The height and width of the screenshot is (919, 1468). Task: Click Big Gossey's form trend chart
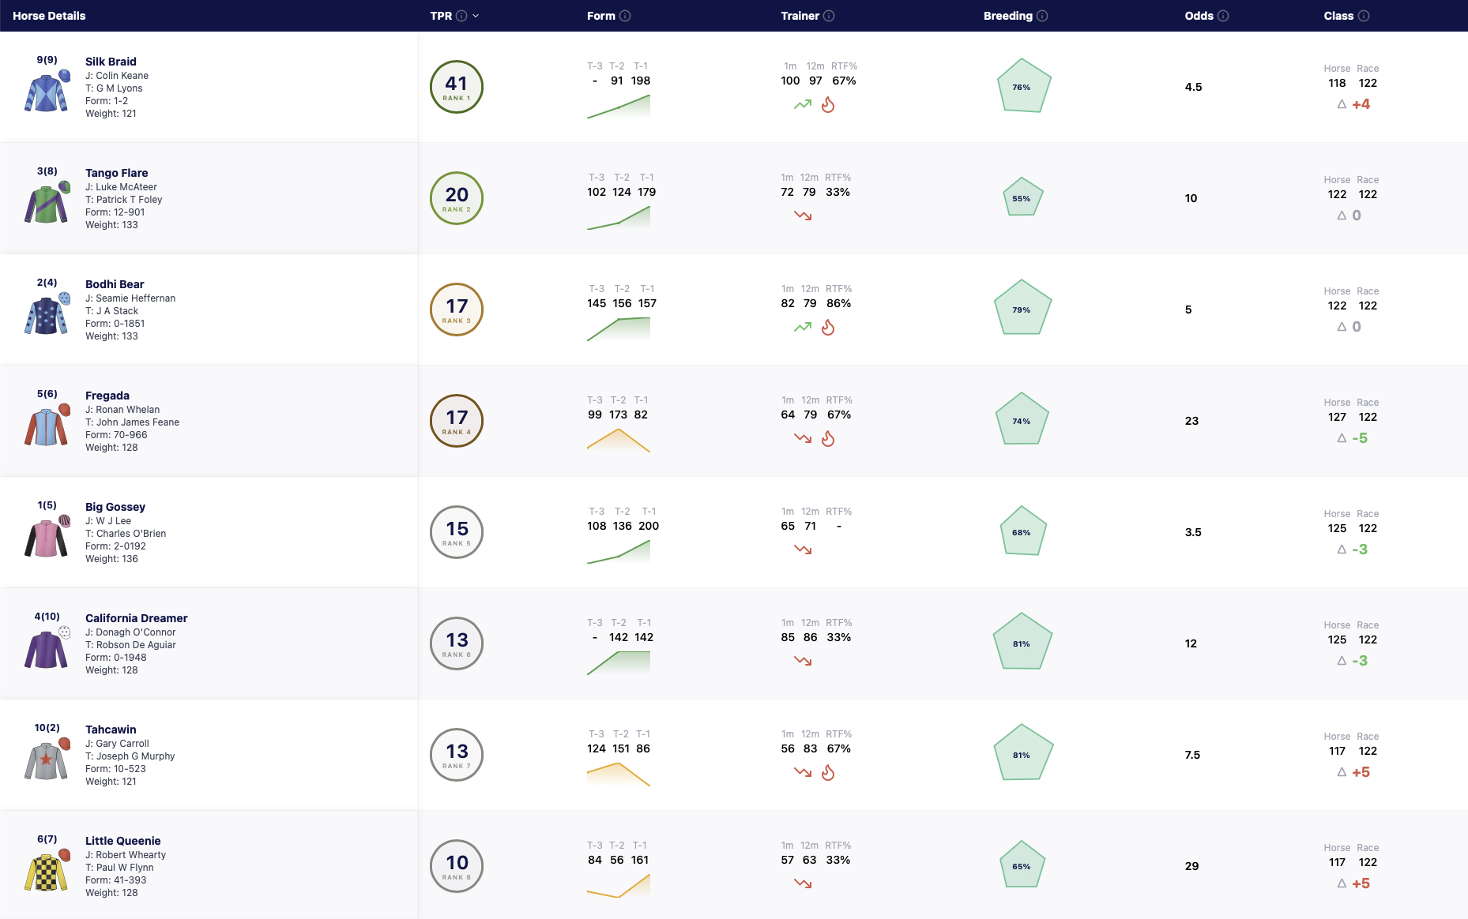619,551
